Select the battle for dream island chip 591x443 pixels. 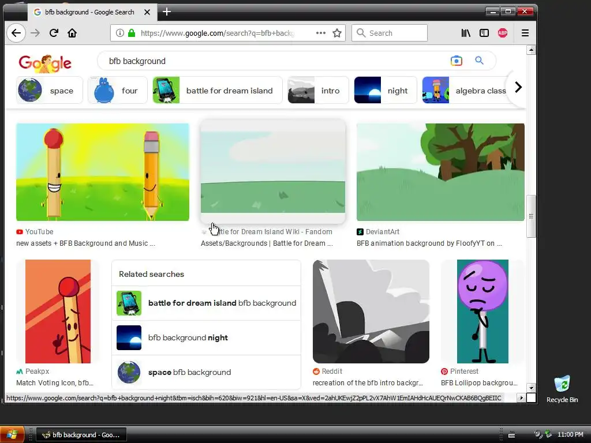[x=218, y=91]
